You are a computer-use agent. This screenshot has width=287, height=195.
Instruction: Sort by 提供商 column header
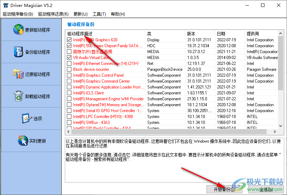261,34
